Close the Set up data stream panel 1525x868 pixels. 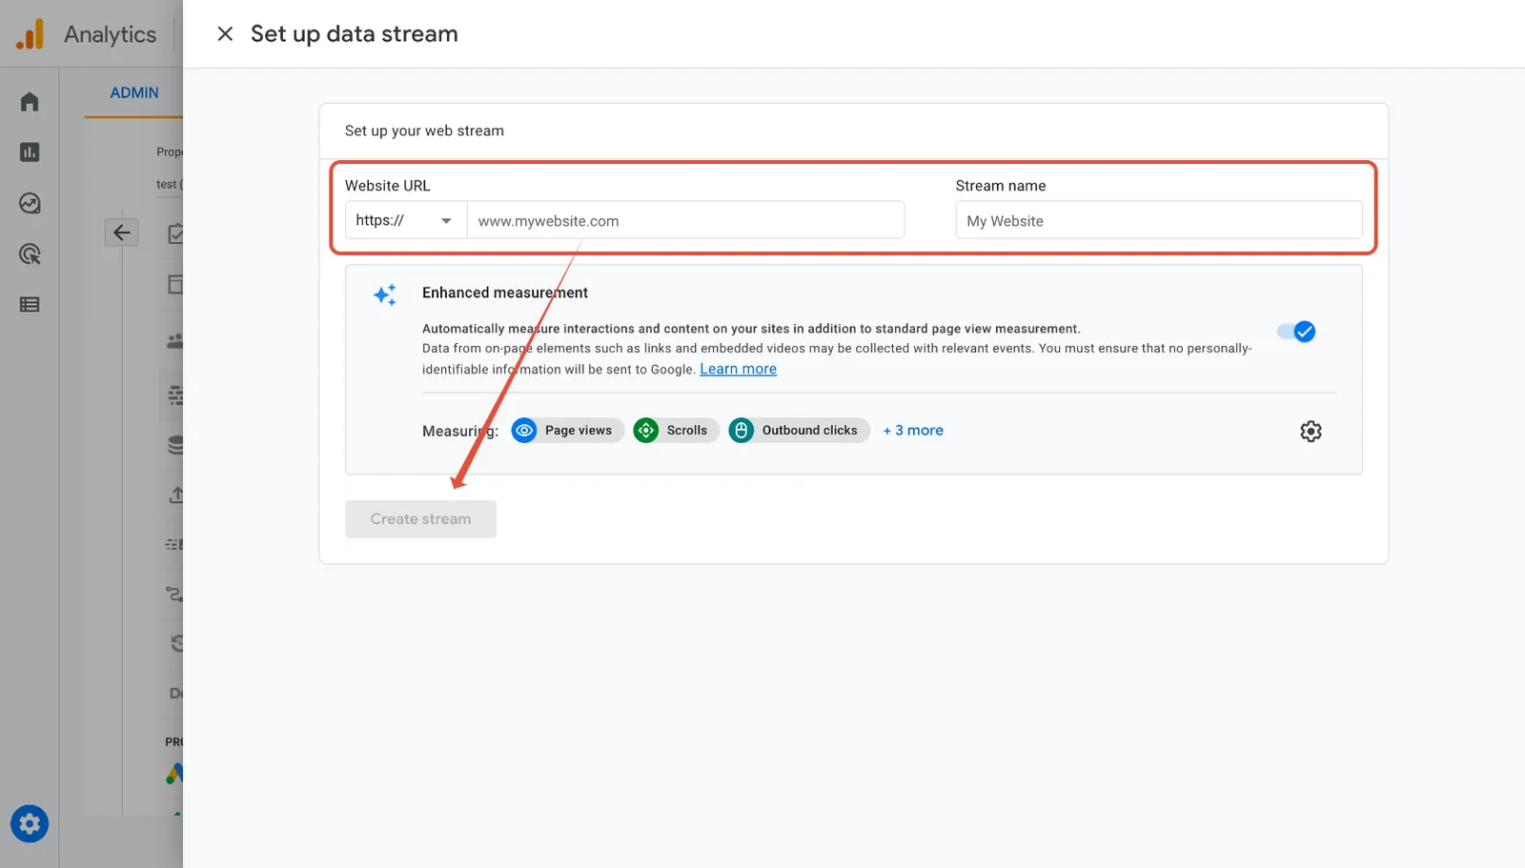click(225, 34)
